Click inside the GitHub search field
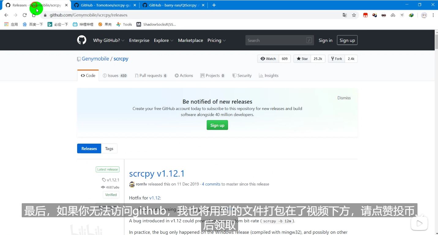The image size is (438, 235). coord(275,40)
